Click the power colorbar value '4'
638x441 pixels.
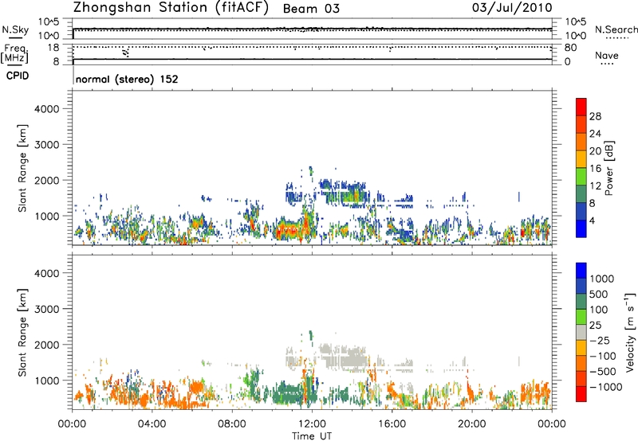click(x=593, y=220)
